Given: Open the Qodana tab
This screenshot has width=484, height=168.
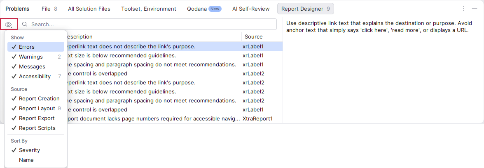Looking at the screenshot, I should (204, 9).
